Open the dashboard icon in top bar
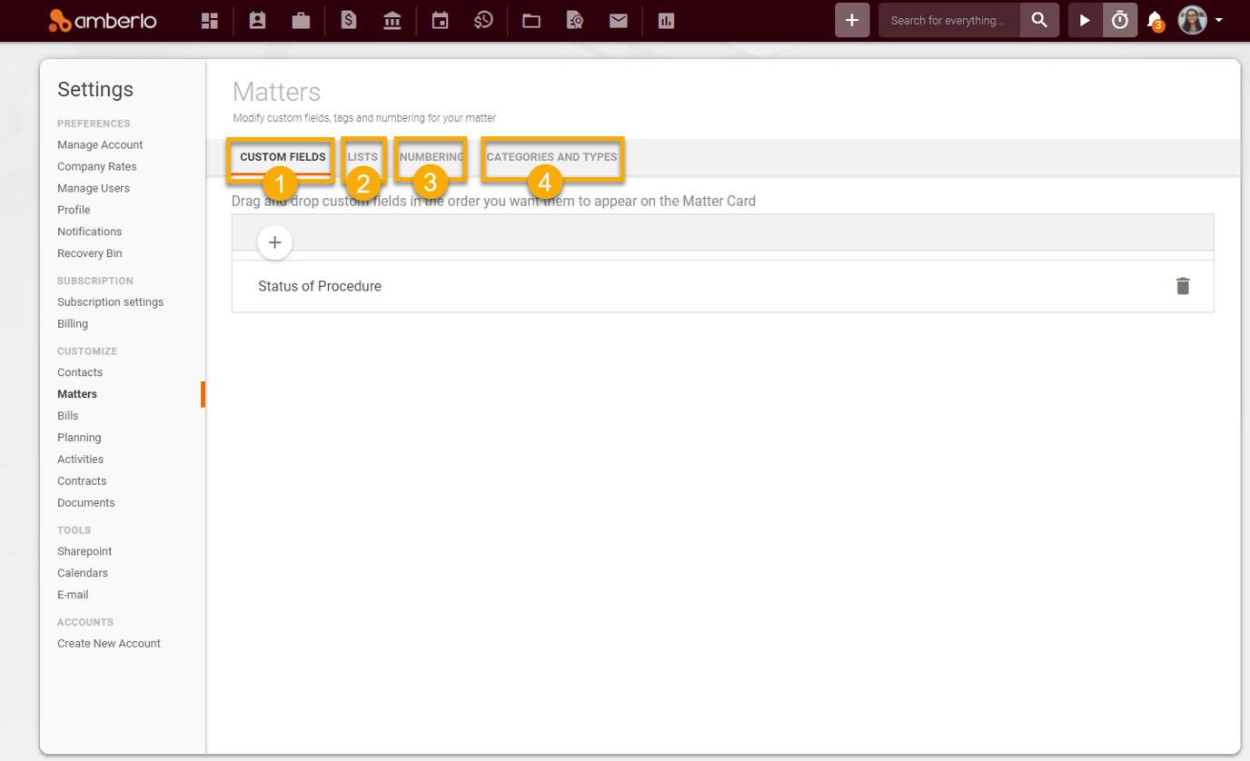Viewport: 1250px width, 761px height. (x=210, y=20)
